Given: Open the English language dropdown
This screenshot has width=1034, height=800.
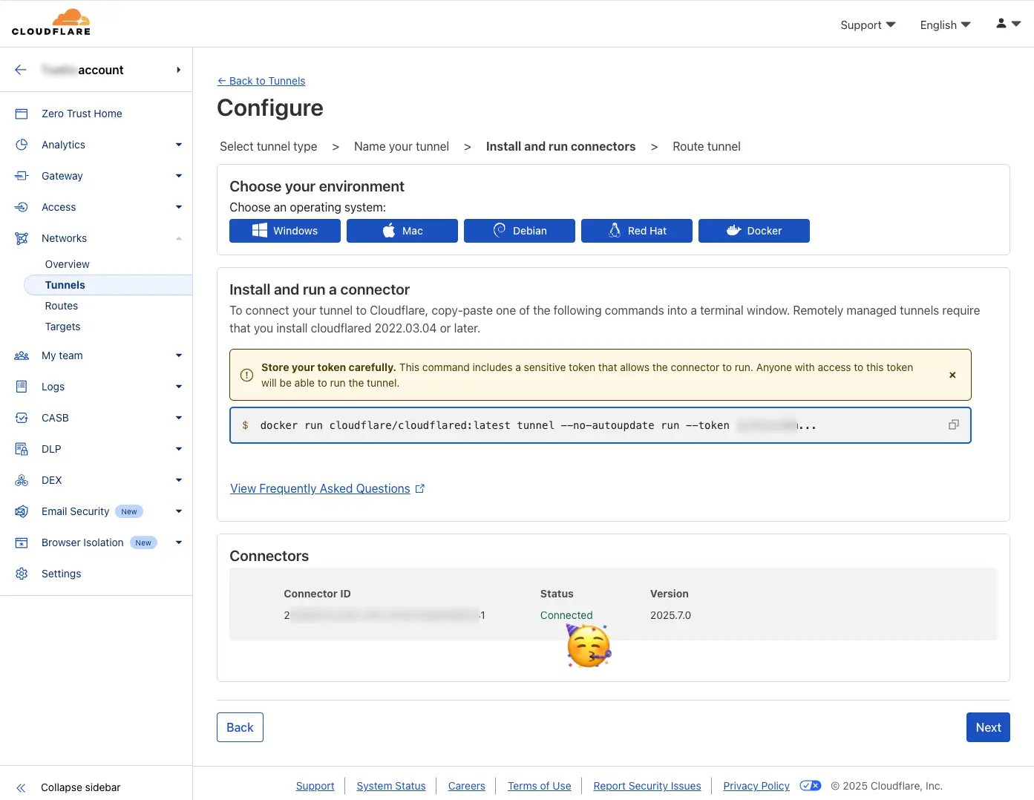Looking at the screenshot, I should (x=943, y=24).
